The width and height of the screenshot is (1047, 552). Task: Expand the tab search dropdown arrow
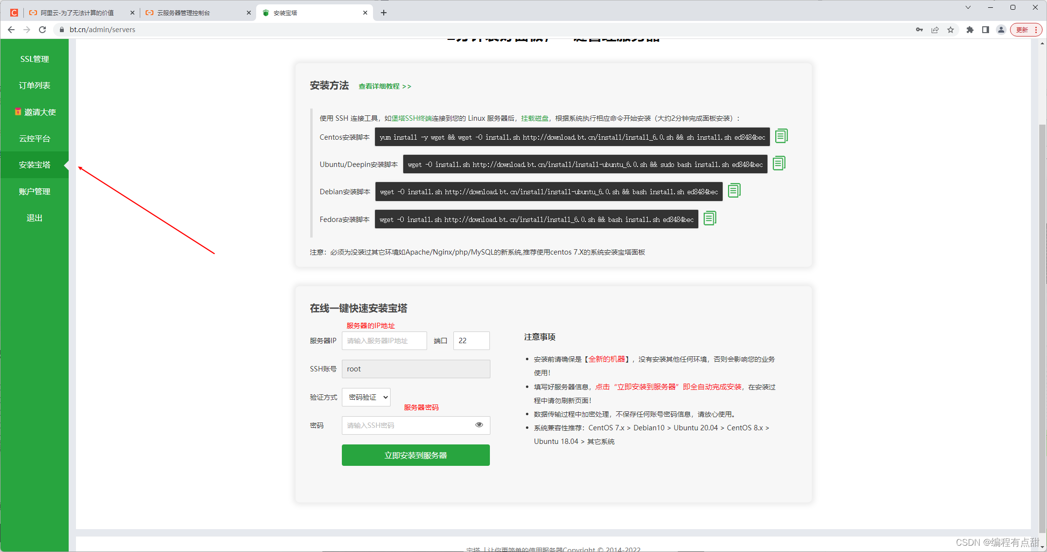[x=968, y=7]
